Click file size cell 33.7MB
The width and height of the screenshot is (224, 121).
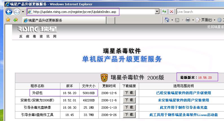[x=89, y=115]
